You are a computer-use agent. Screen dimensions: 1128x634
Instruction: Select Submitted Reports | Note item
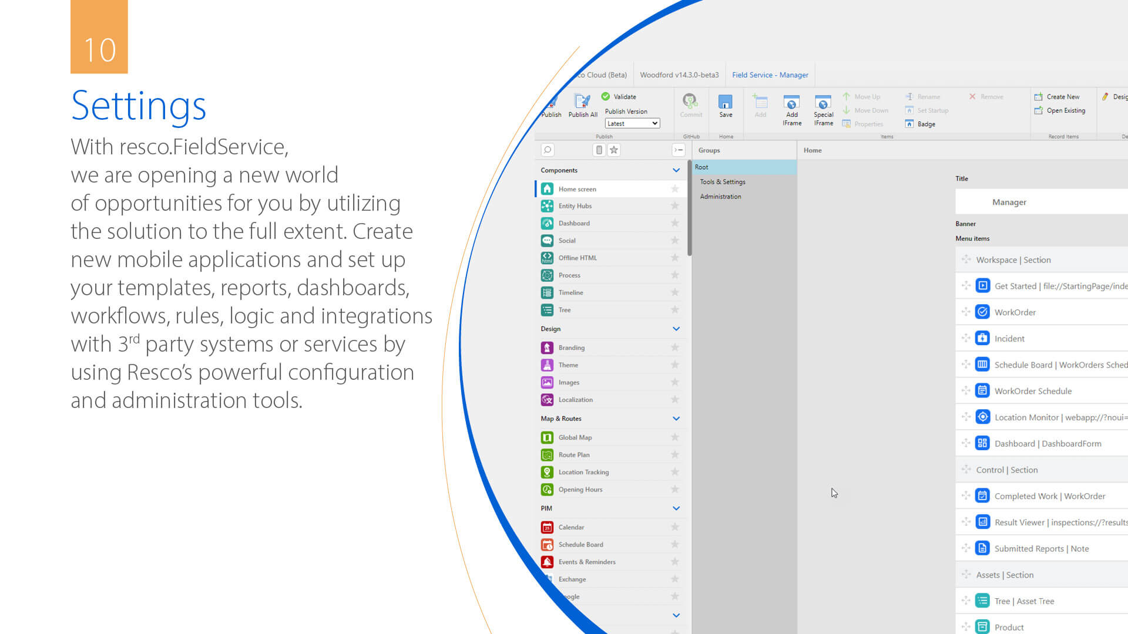pyautogui.click(x=1042, y=549)
